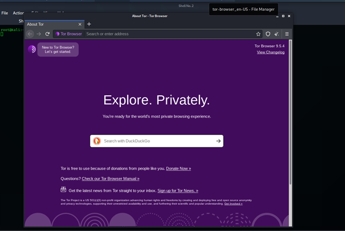This screenshot has width=345, height=231.
Task: Reload the current page
Action: tap(48, 34)
